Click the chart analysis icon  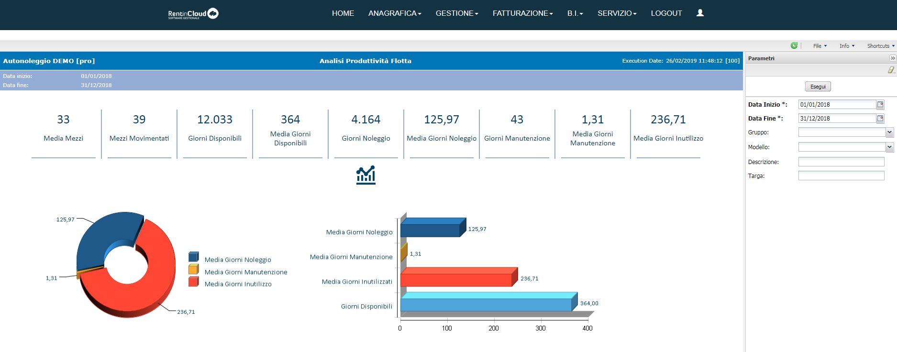[x=366, y=175]
